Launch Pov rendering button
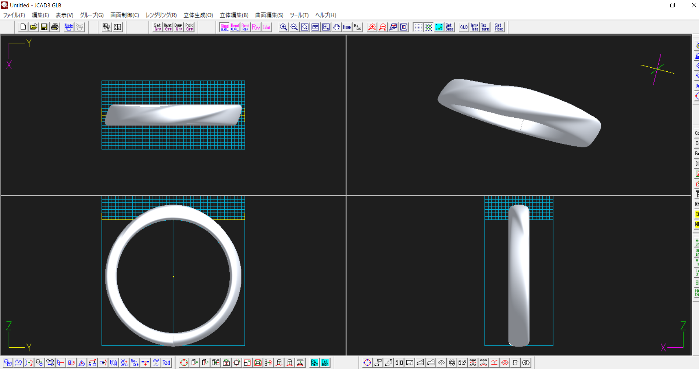 (x=256, y=27)
